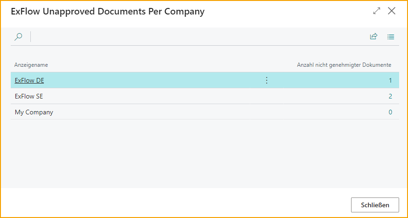Click blank middle area of My Company row
Viewport: 408px width, 218px height.
click(x=187, y=112)
